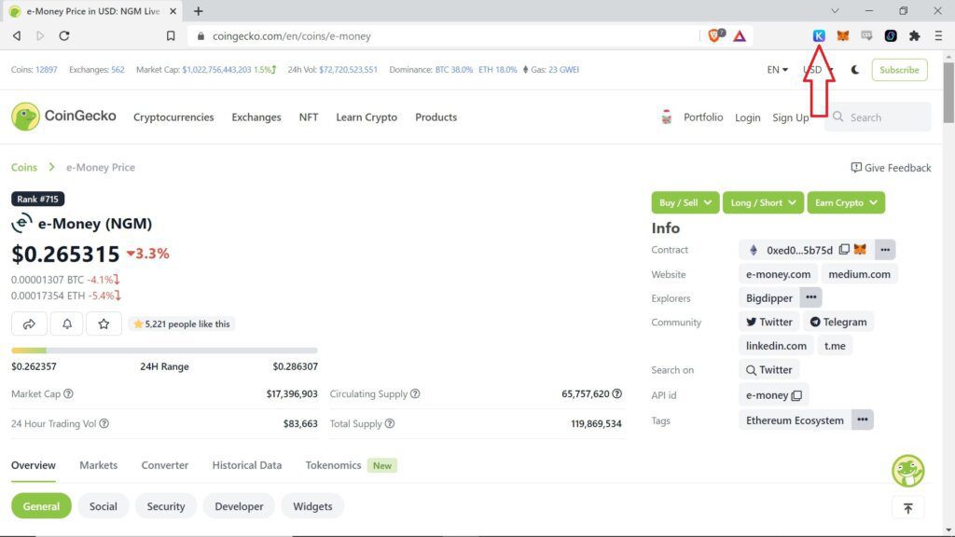This screenshot has height=537, width=955.
Task: Click the Coins breadcrumb link
Action: [x=23, y=167]
